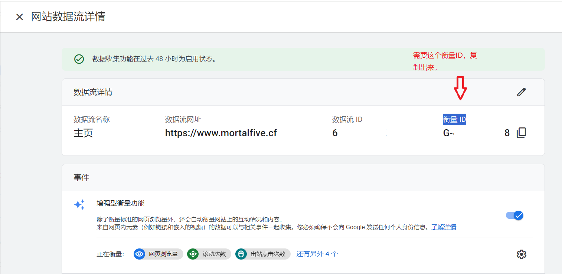Click the green checkmark status icon
This screenshot has height=274, width=562.
pos(79,59)
